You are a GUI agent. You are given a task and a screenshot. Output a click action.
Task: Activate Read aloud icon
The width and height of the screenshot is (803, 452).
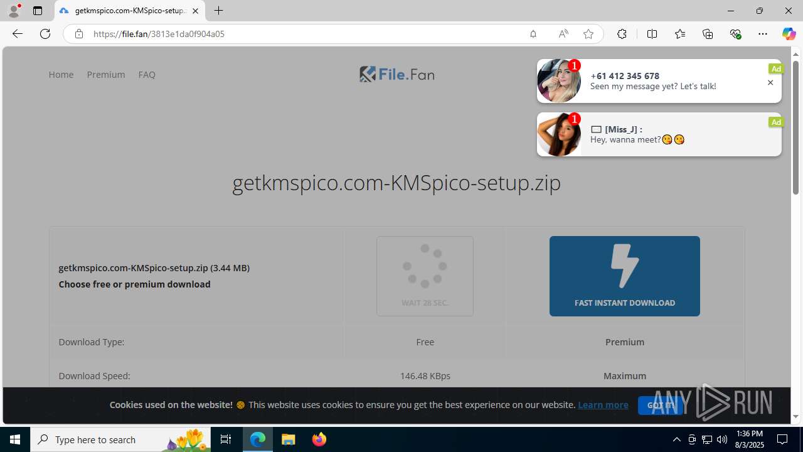(x=563, y=34)
